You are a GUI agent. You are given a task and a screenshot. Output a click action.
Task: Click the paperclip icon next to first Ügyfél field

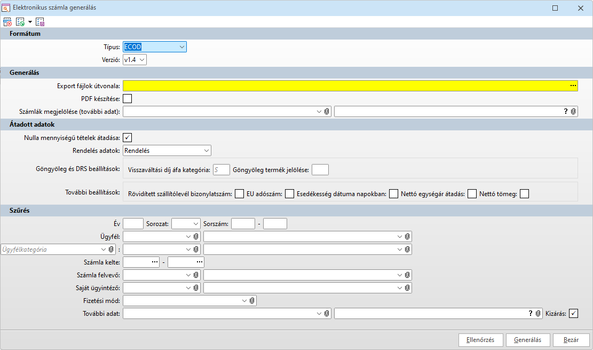pos(196,236)
